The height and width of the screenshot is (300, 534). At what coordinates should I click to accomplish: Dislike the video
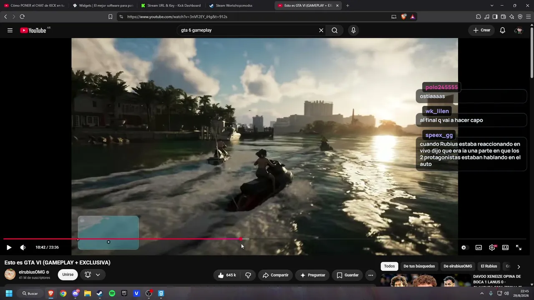[248, 275]
